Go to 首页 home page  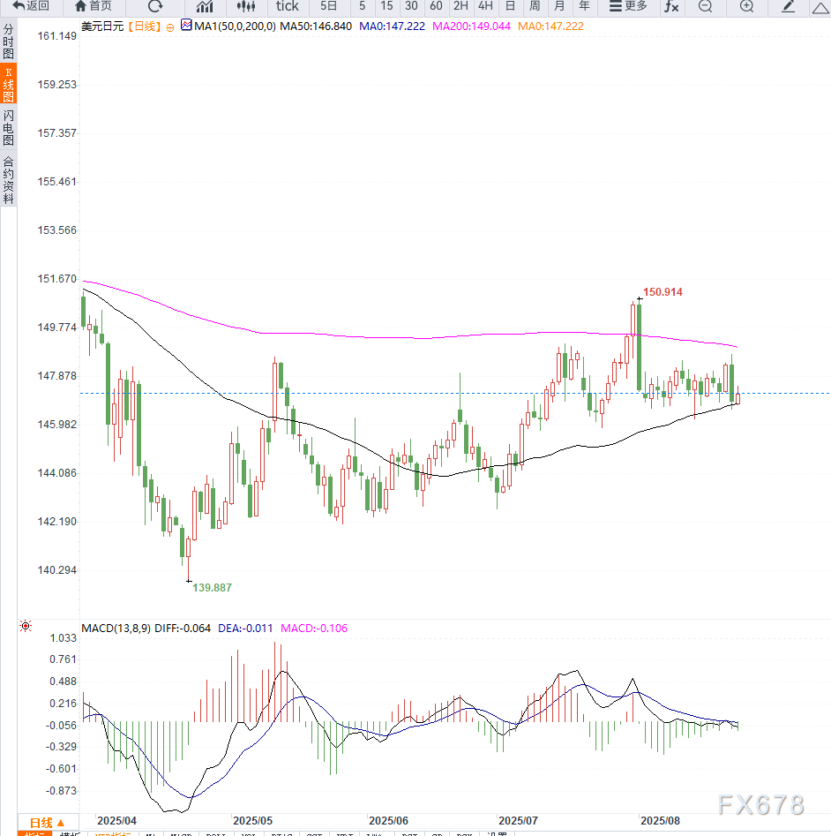tap(94, 6)
